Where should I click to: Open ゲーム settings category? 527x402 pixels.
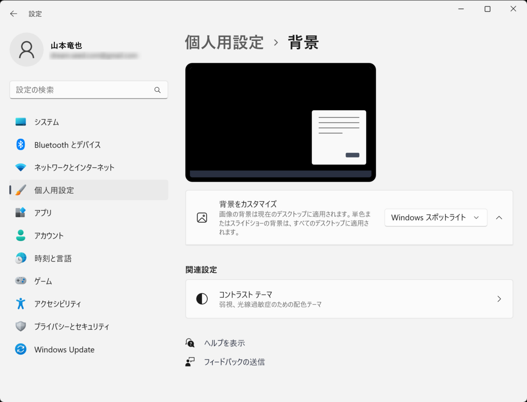pos(89,281)
